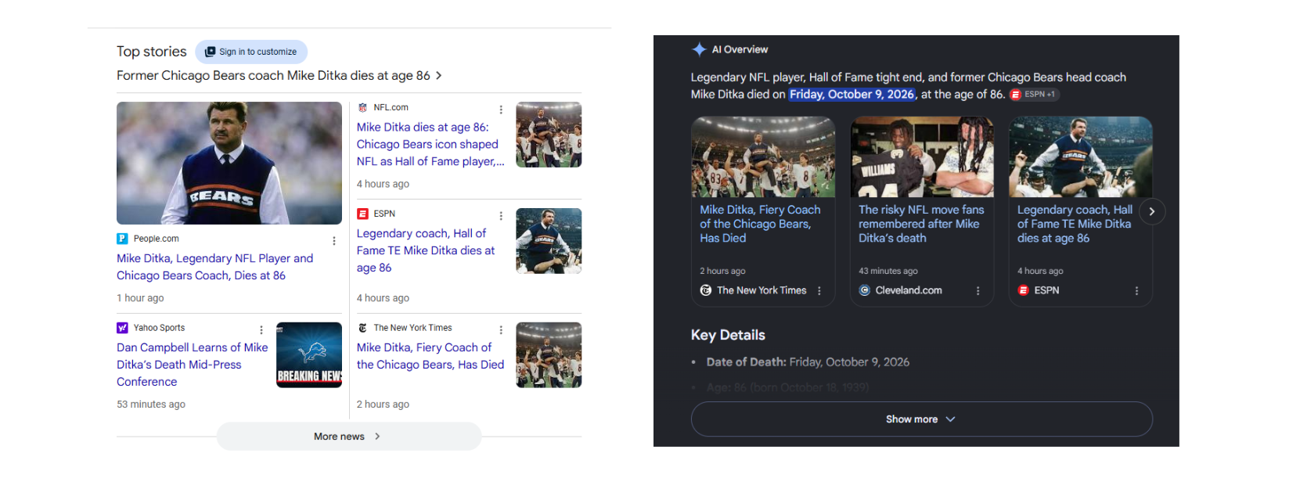The height and width of the screenshot is (482, 1289).
Task: Open the thumbnail beside the ESPN Top stories item
Action: tap(549, 241)
